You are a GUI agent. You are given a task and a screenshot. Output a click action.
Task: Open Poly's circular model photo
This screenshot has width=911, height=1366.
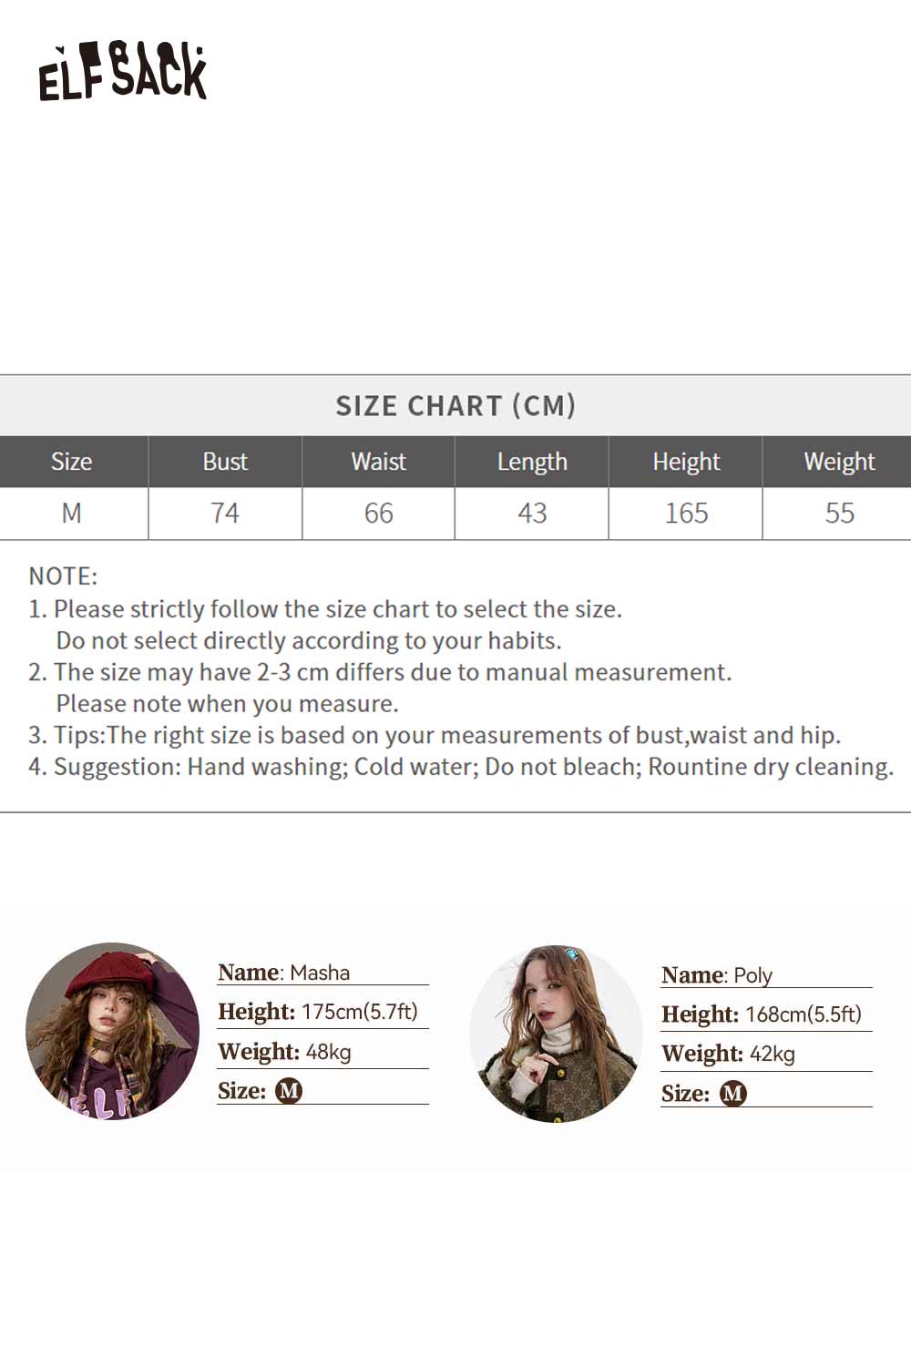(556, 1034)
